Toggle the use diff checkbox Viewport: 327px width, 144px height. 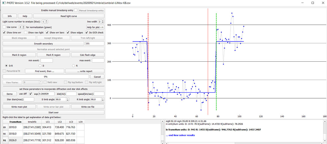point(31,94)
